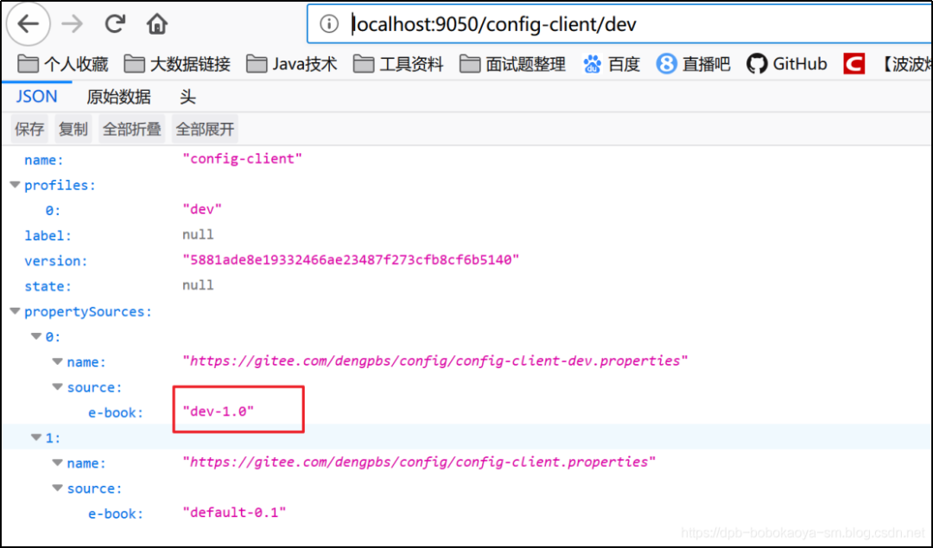933x548 pixels.
Task: Select the version hash value
Action: coord(351,260)
